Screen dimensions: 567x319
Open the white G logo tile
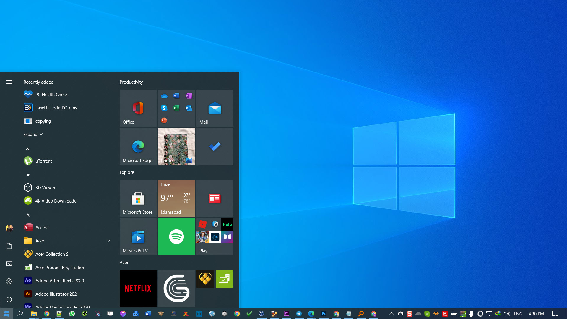[176, 288]
